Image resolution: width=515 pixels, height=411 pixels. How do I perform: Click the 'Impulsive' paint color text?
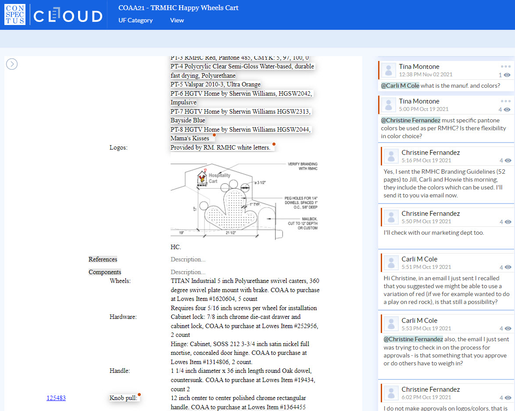point(184,103)
